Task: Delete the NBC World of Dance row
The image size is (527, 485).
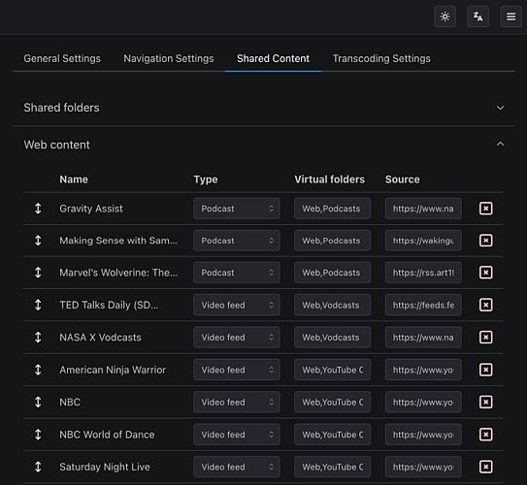Action: pos(485,435)
